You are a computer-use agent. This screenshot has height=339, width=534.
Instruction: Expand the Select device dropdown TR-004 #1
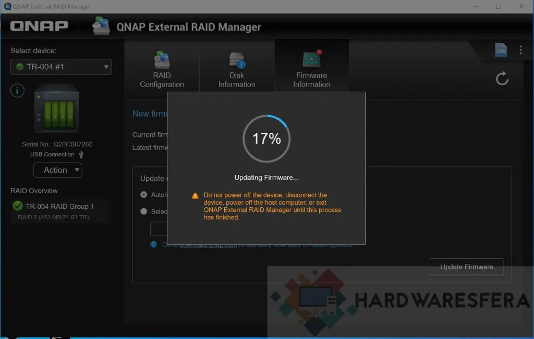[x=62, y=67]
